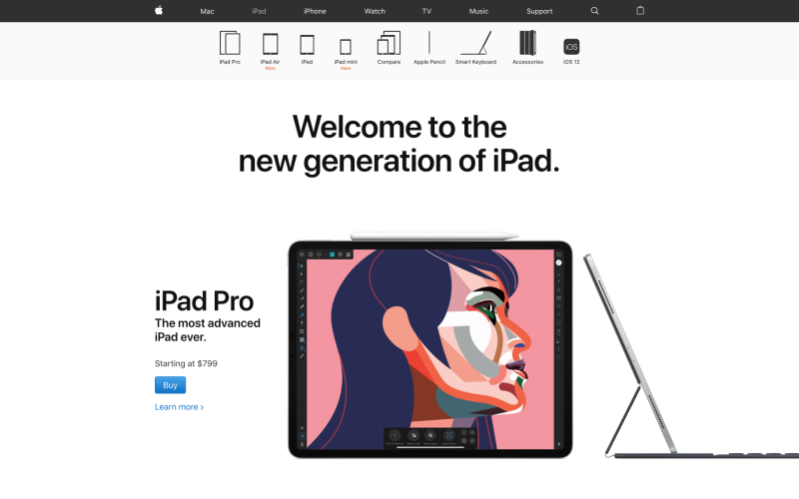Open the shopping bag icon
799x499 pixels.
(640, 10)
